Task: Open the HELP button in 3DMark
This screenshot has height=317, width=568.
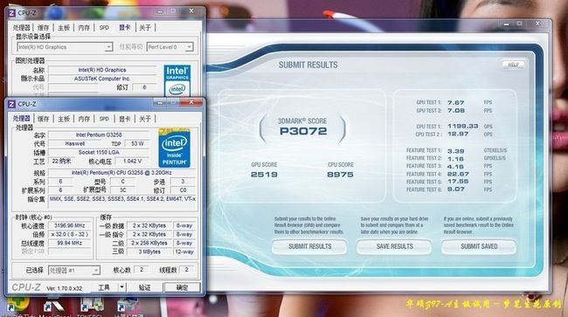Action: tap(513, 65)
